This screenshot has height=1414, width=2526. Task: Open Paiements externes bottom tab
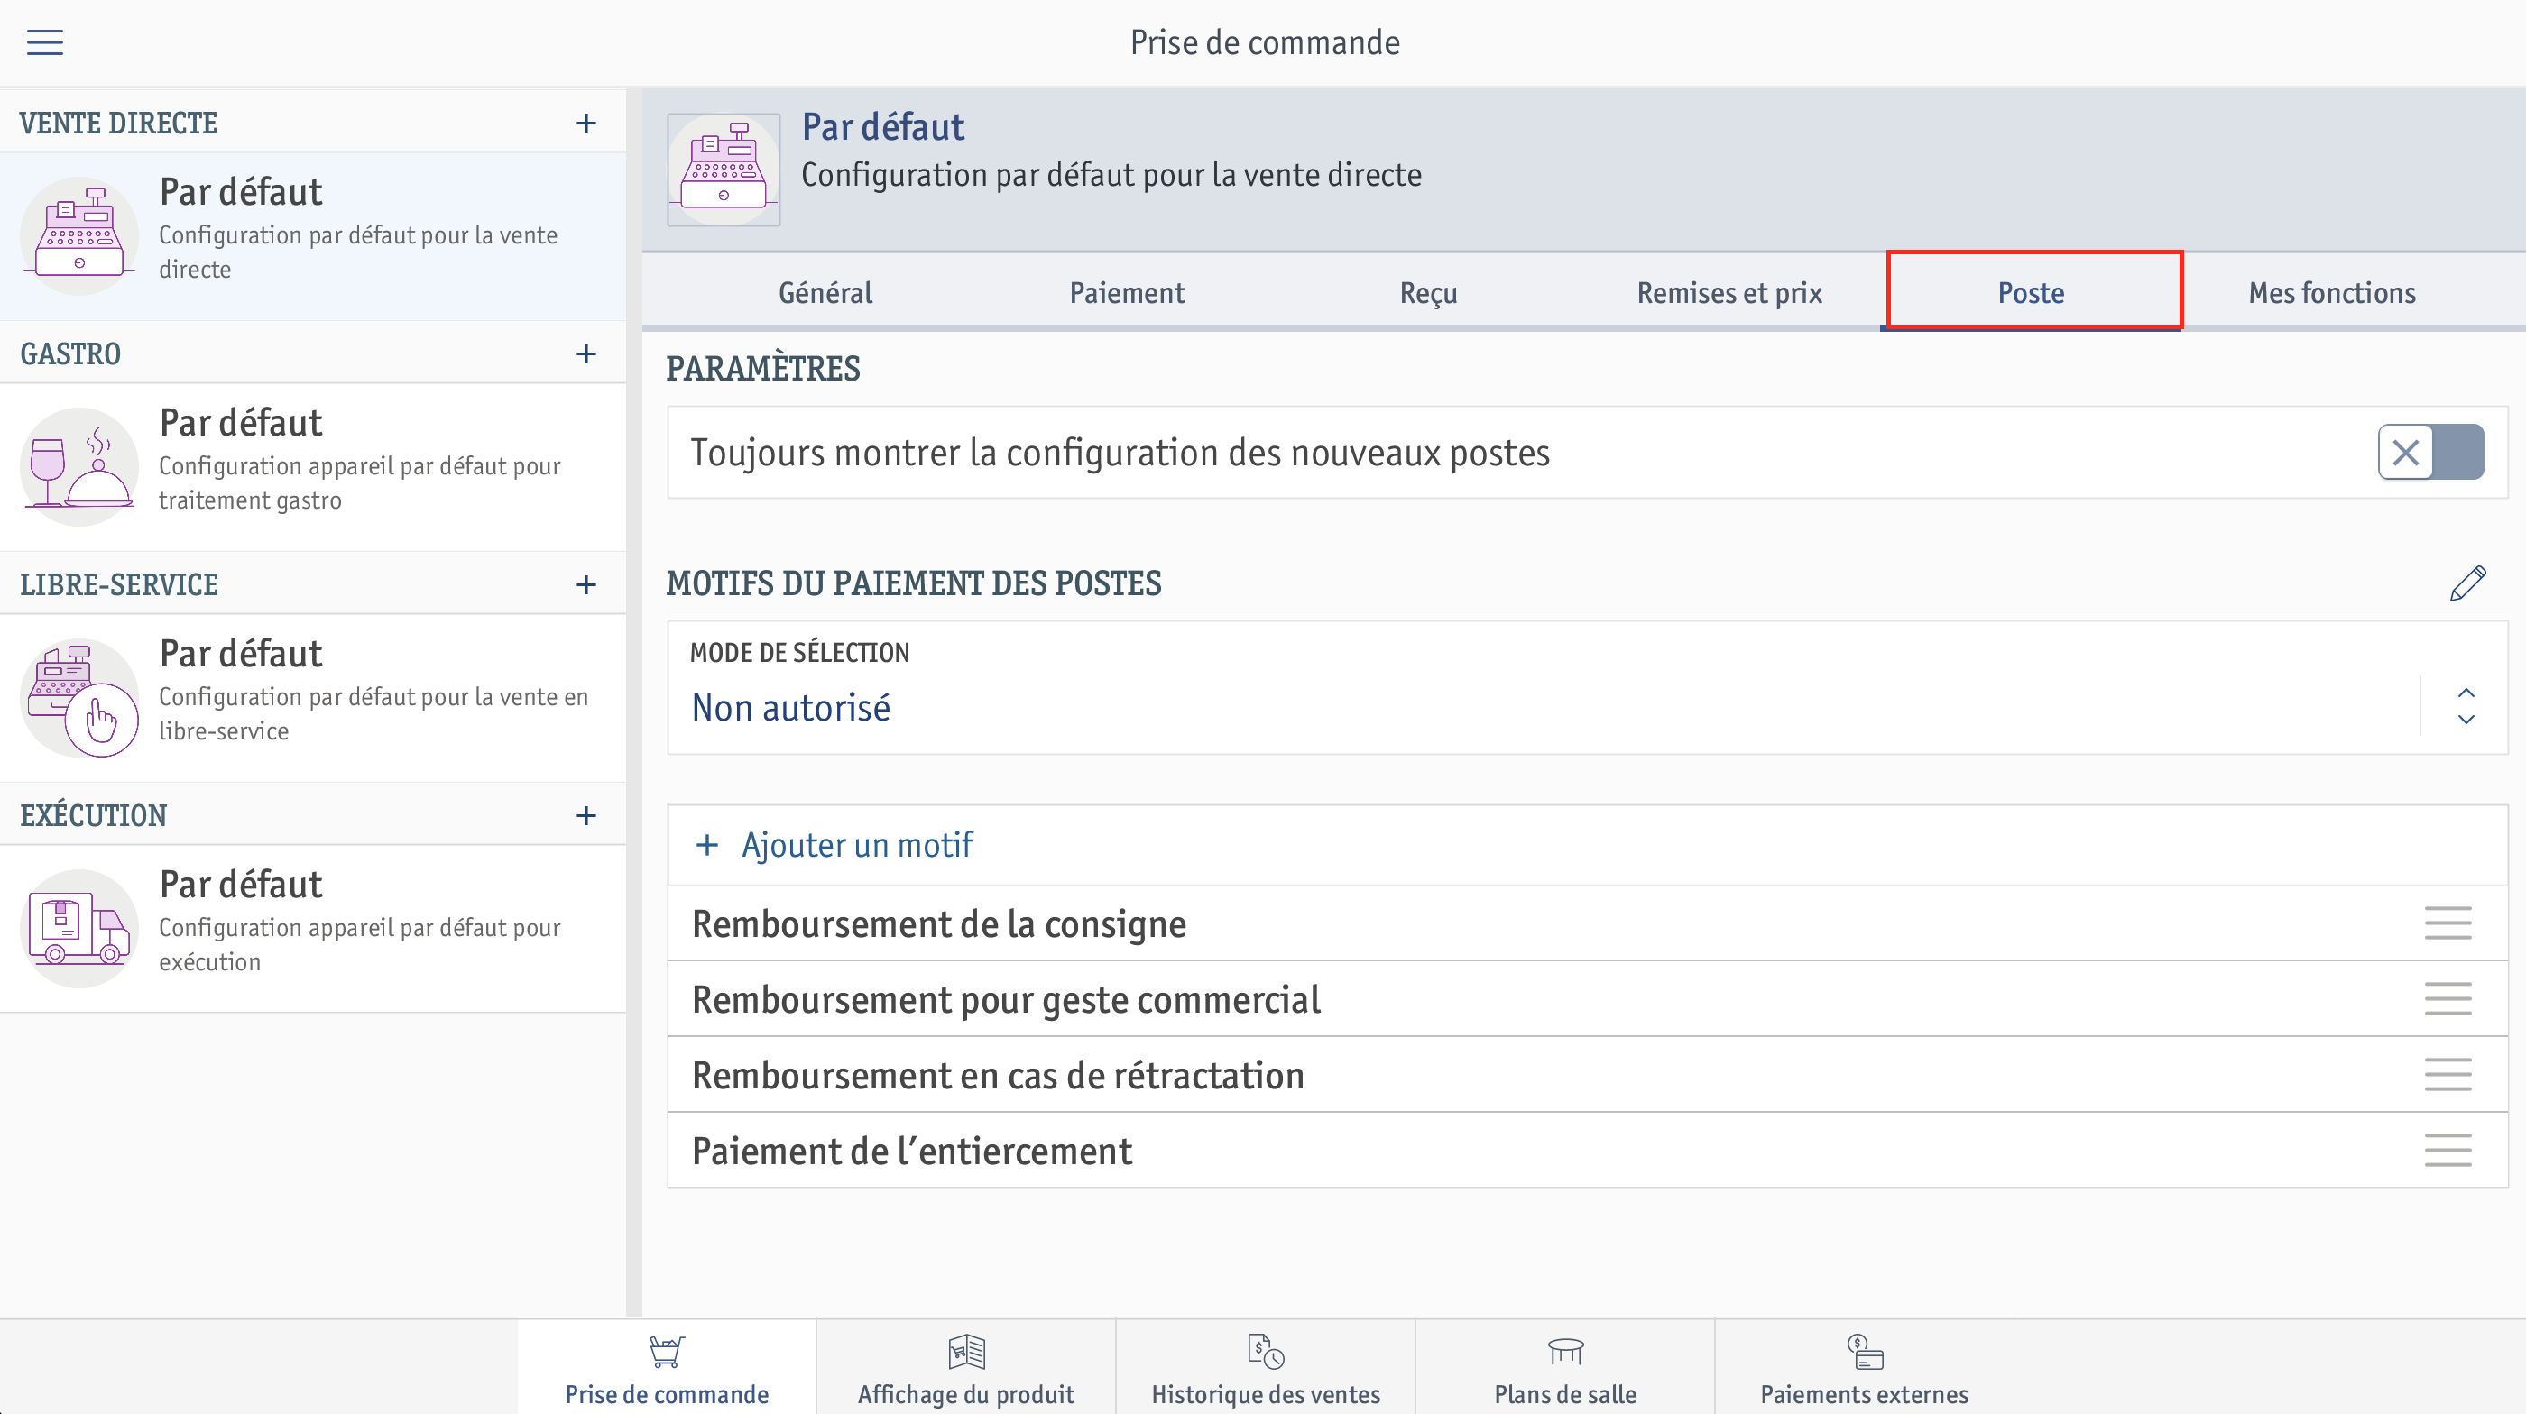[1864, 1366]
